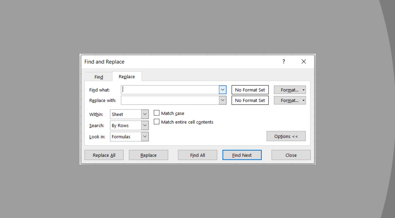Open the dialog help with the question mark icon
The height and width of the screenshot is (218, 395).
click(283, 62)
